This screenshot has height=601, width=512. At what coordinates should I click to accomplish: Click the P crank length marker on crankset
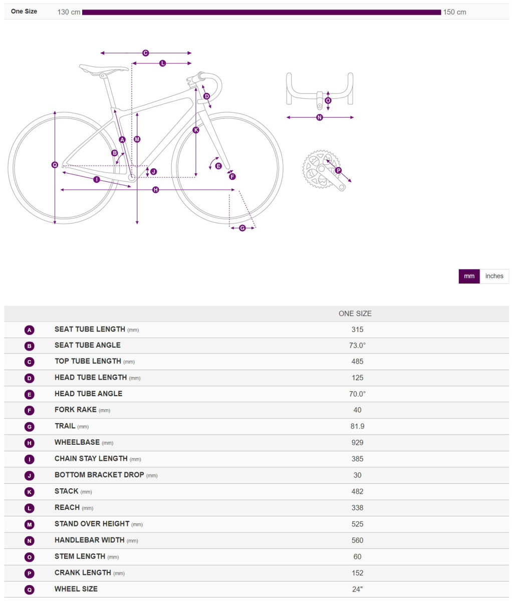[338, 170]
